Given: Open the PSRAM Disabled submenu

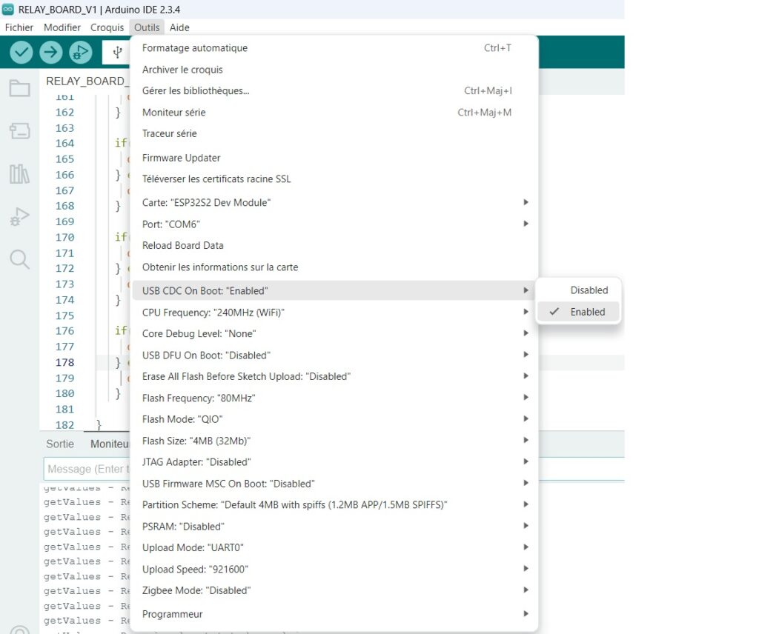Looking at the screenshot, I should (x=334, y=527).
